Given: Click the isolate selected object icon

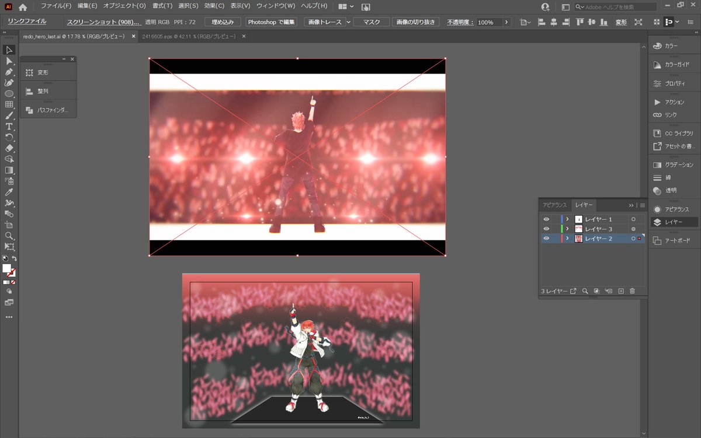Looking at the screenshot, I should 638,22.
